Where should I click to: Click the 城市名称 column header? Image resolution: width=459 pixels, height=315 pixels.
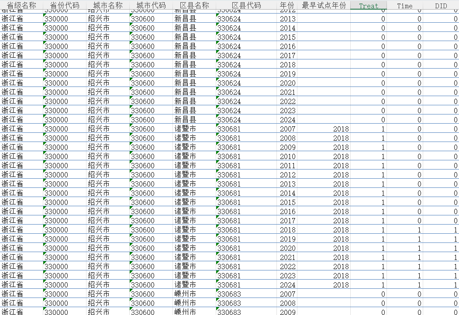click(108, 5)
